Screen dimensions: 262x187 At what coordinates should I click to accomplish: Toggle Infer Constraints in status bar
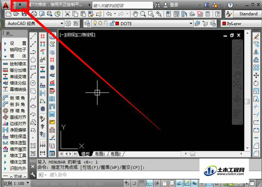coord(127,183)
